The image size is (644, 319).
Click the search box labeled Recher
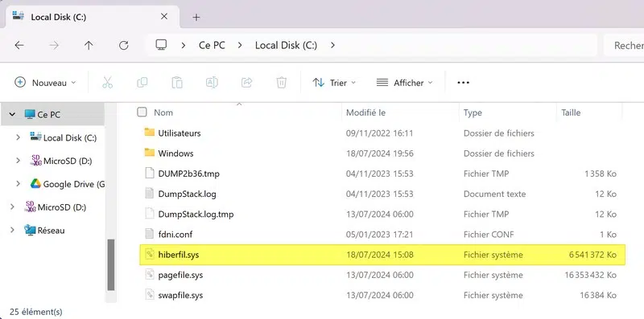(625, 45)
